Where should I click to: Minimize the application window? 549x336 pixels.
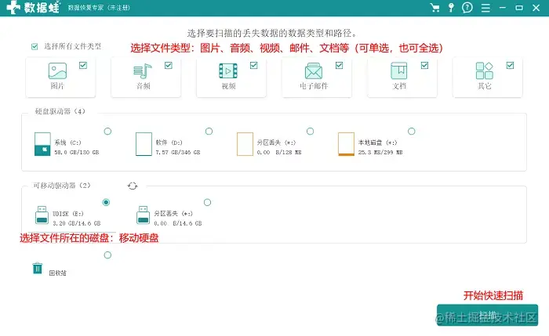[503, 8]
